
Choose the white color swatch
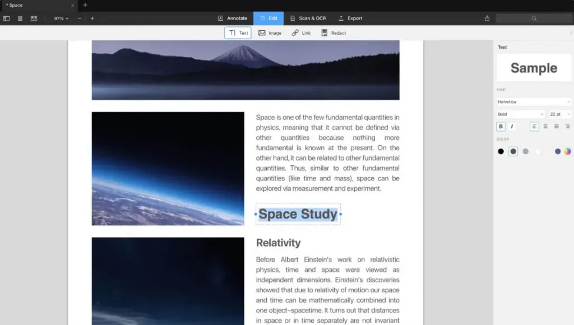coord(538,151)
